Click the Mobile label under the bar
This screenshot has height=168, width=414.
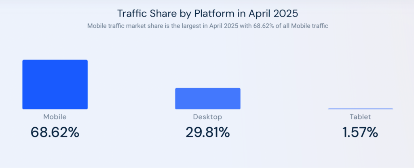[x=55, y=117]
